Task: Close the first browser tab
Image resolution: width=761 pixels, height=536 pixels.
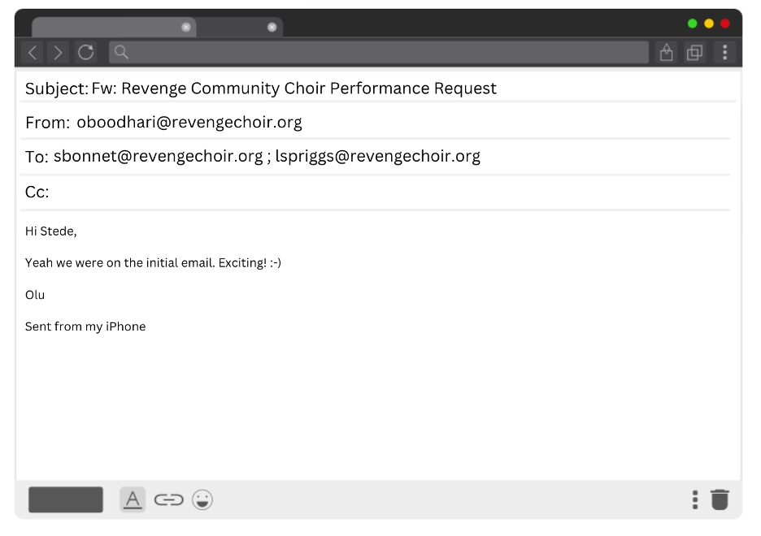Action: (x=186, y=27)
